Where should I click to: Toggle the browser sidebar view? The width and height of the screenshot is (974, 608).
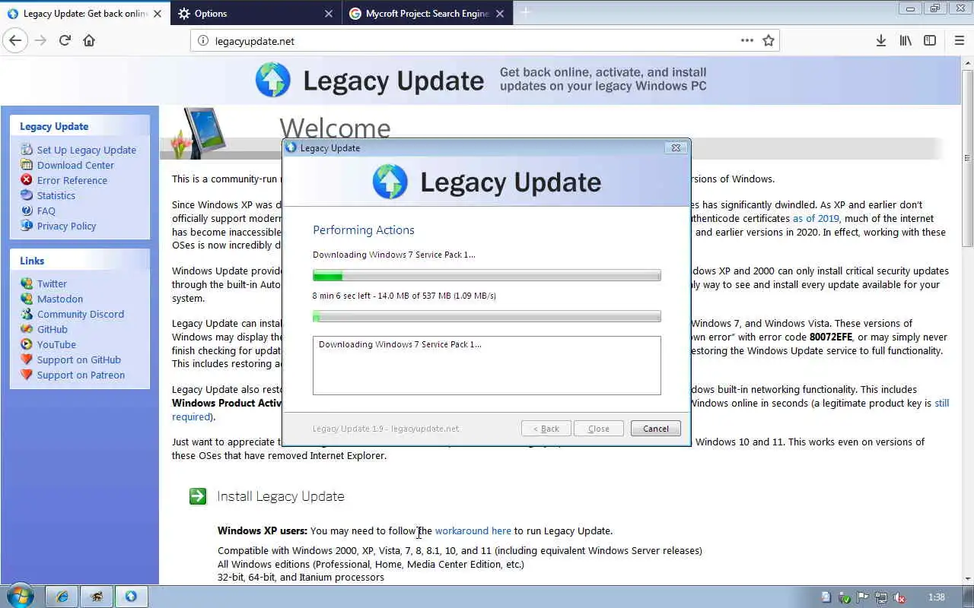pyautogui.click(x=930, y=41)
